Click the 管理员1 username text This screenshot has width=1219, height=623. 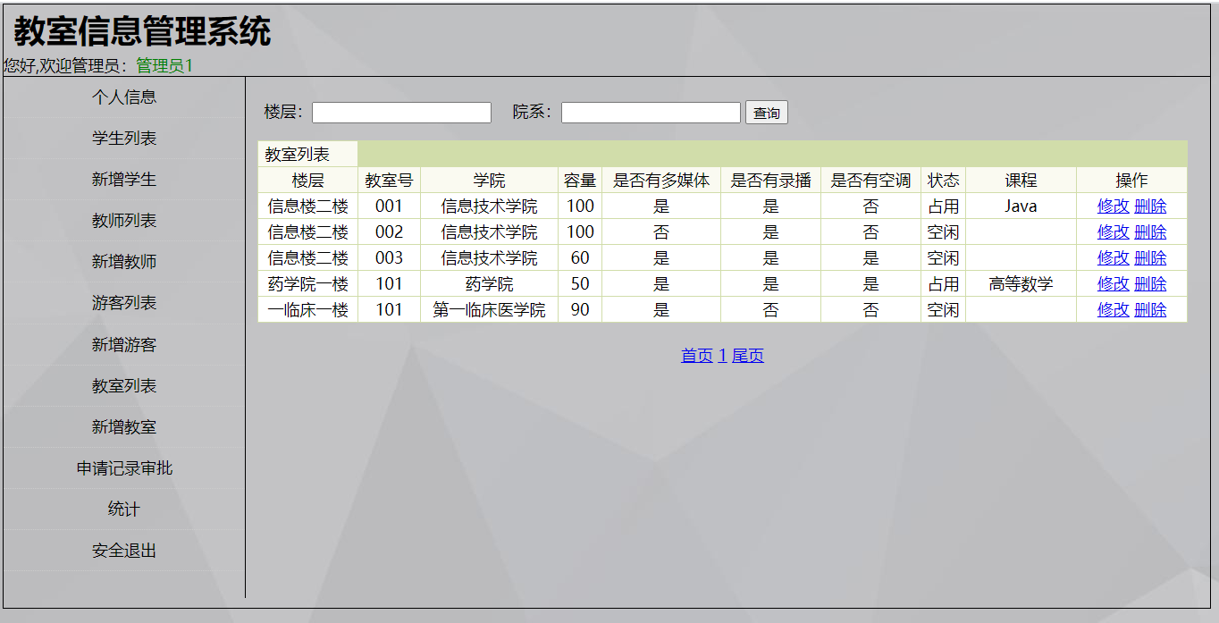pos(164,66)
